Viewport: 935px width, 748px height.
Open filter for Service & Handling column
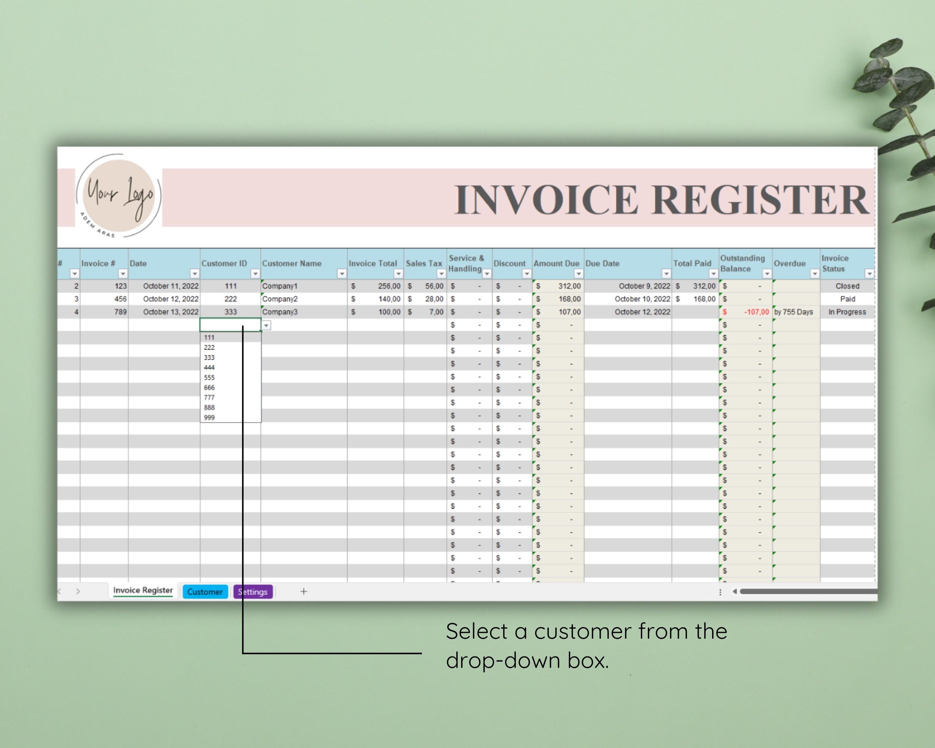tap(487, 274)
